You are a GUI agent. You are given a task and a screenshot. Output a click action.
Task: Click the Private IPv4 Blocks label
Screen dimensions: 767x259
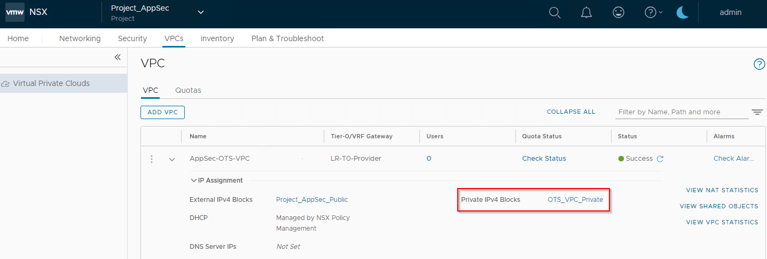tap(491, 200)
